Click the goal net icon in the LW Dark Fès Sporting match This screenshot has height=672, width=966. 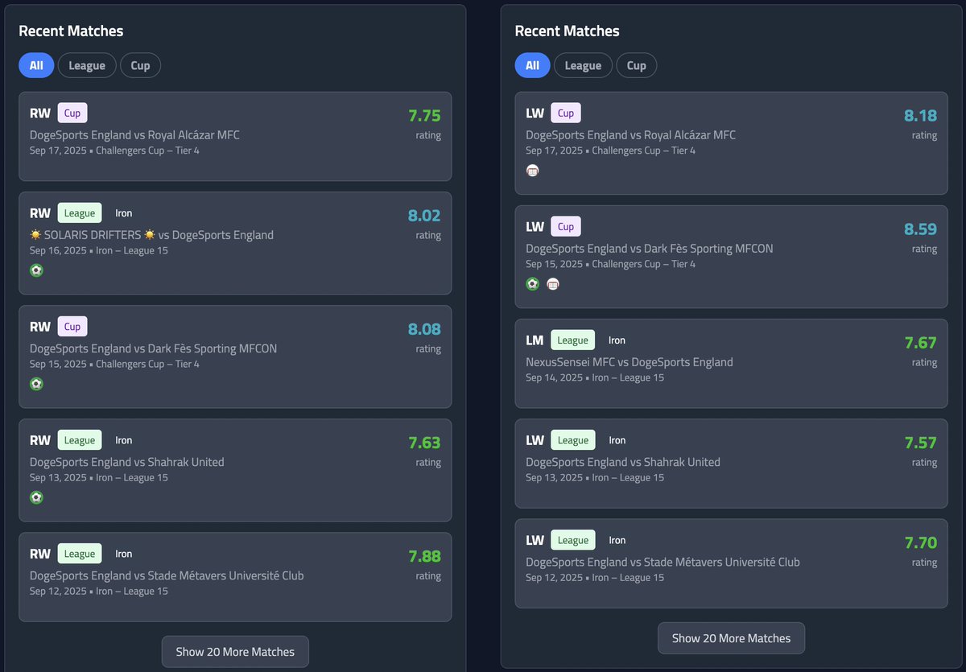[552, 284]
